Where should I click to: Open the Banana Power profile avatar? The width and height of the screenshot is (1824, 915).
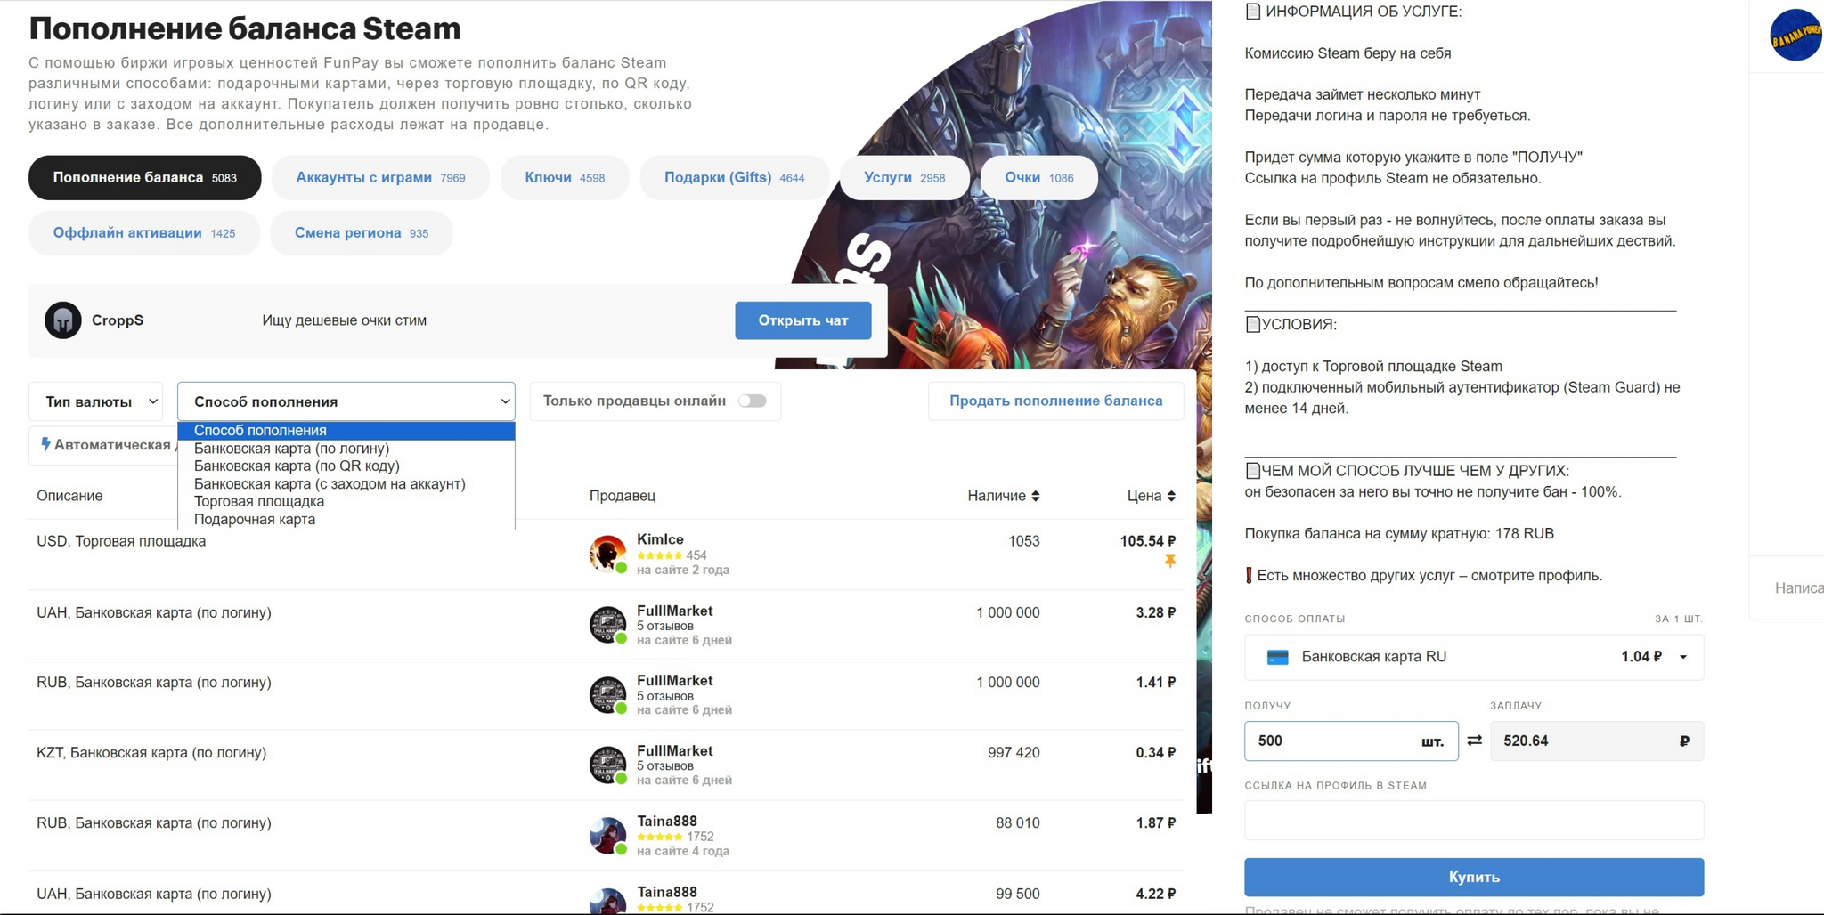(1795, 35)
